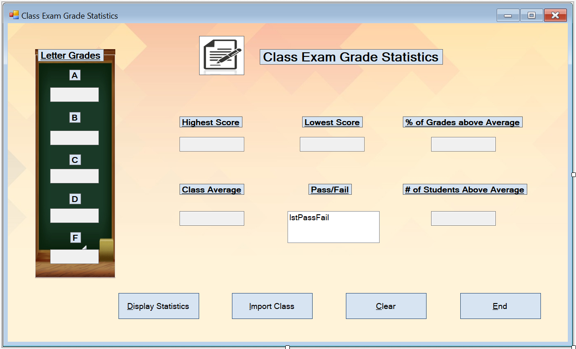Click the exam paper logo icon
Screen dimensions: 576x349
pyautogui.click(x=221, y=55)
